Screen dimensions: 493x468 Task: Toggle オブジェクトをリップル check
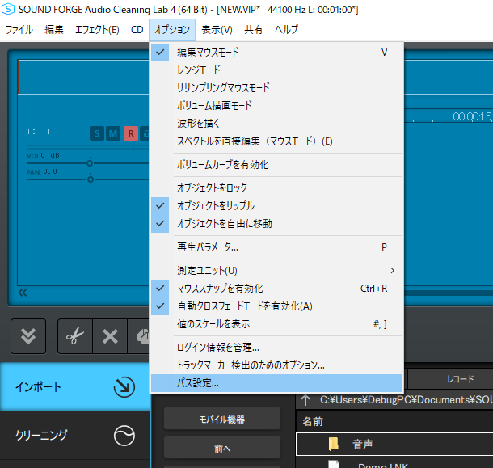[276, 206]
